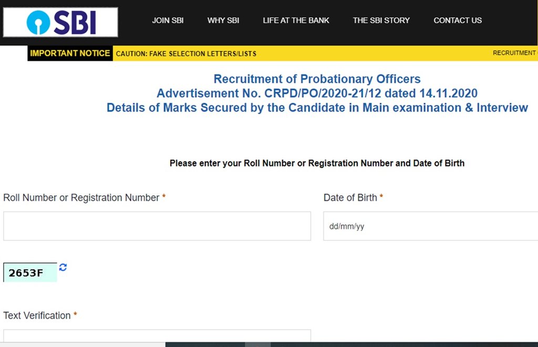Open the JOIN SBI menu

(168, 20)
